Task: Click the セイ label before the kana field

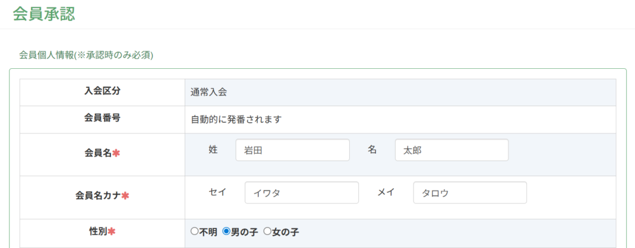Action: click(x=217, y=192)
